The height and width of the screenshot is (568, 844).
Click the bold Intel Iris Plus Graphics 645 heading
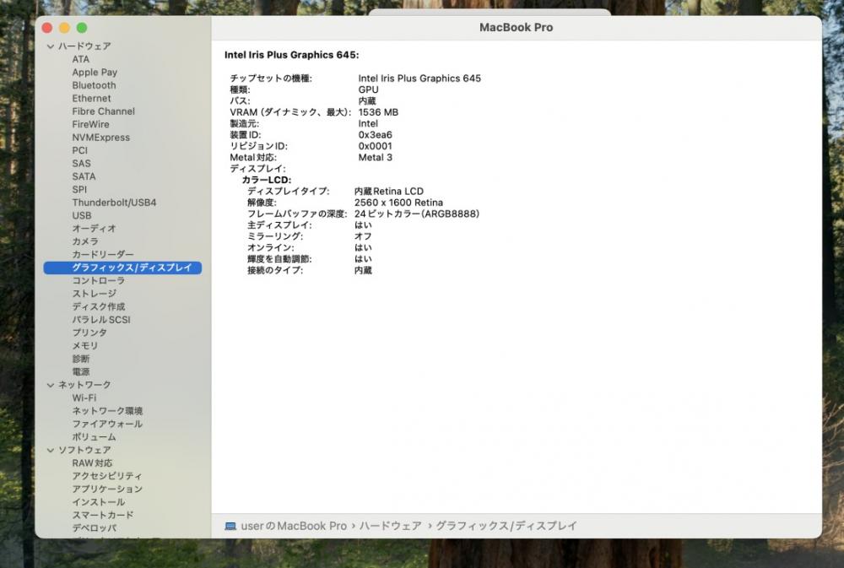(292, 55)
